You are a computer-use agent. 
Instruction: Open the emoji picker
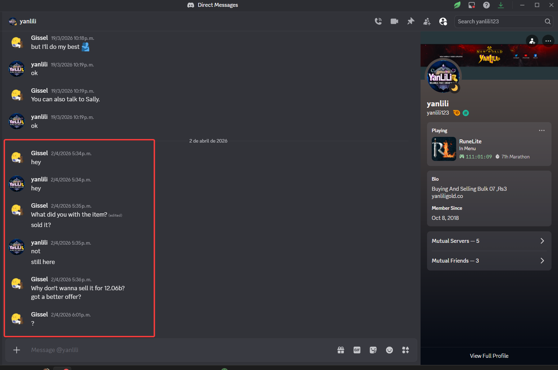pyautogui.click(x=389, y=350)
